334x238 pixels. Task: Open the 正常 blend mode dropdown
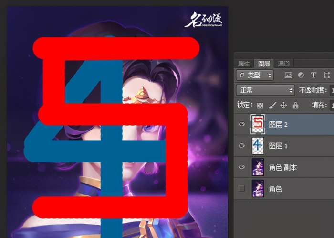(265, 90)
